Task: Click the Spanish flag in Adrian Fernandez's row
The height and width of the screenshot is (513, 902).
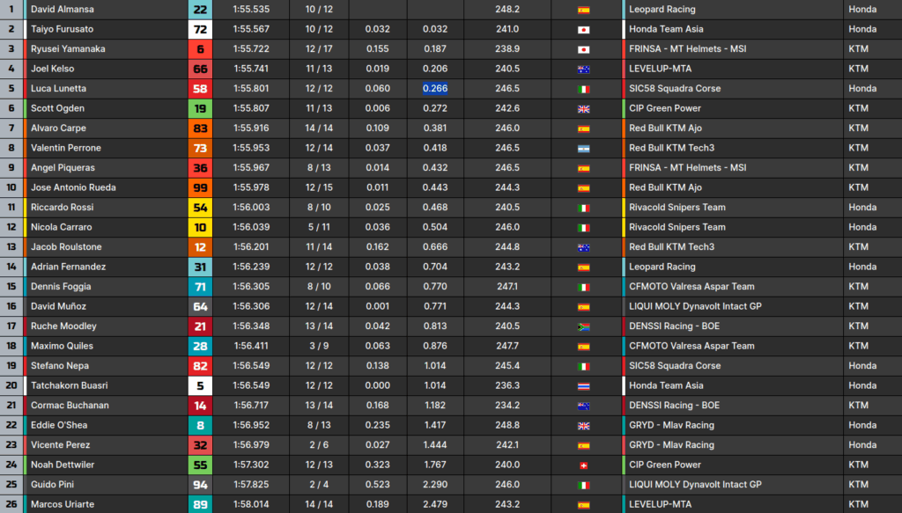Action: tap(583, 267)
